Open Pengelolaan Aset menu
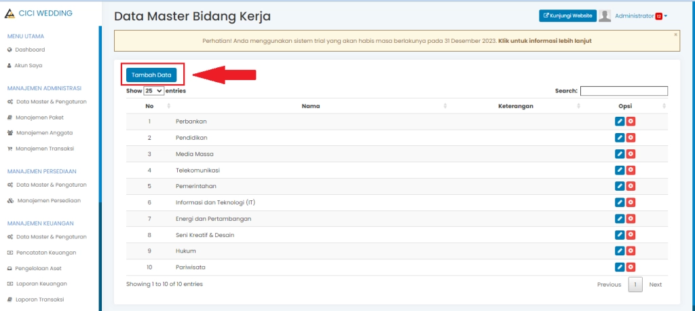This screenshot has height=311, width=695. [x=35, y=268]
